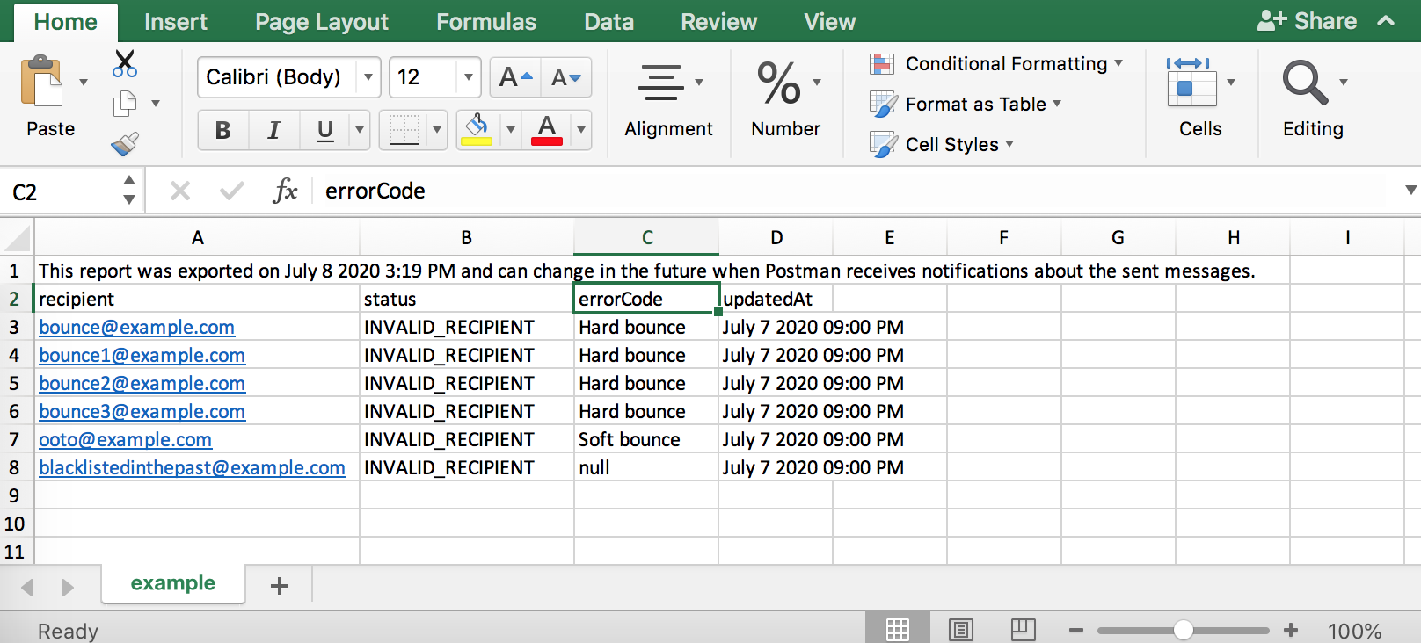Viewport: 1421px width, 643px height.
Task: Switch to the Home tab
Action: click(65, 22)
